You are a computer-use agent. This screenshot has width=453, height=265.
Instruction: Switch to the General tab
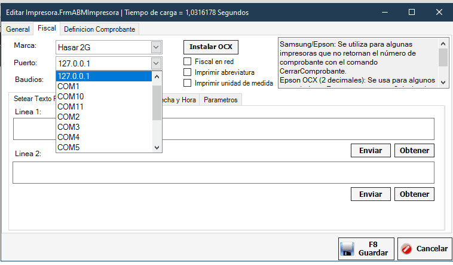[x=18, y=29]
